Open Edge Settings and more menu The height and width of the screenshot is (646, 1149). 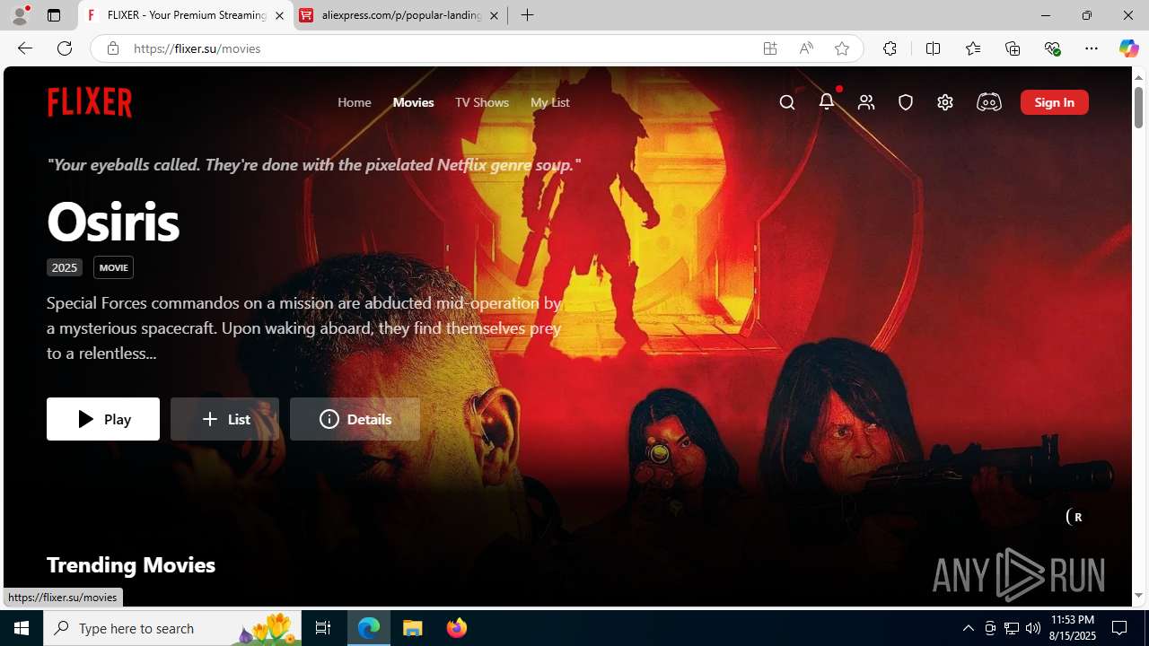[1092, 48]
